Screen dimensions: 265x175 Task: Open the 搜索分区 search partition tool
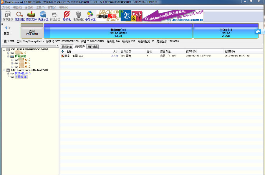(20, 16)
